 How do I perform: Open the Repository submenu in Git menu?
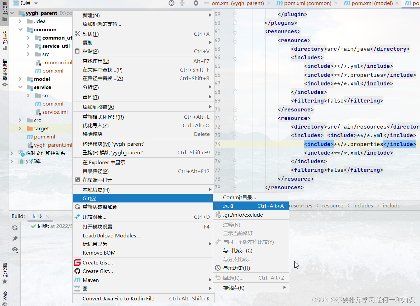click(251, 288)
